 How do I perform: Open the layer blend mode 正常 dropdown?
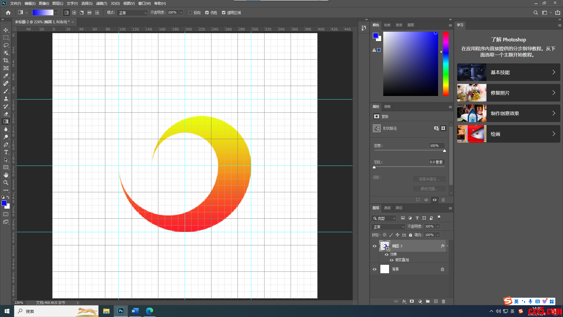pos(388,227)
